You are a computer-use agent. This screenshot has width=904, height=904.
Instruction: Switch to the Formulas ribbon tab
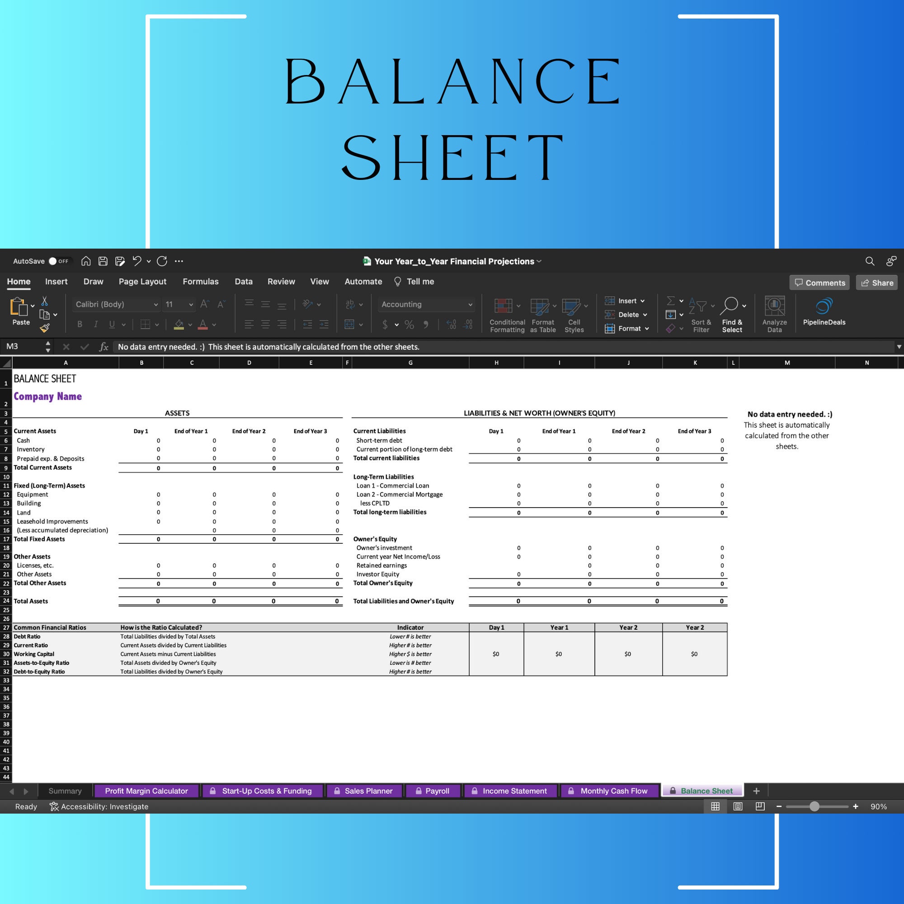(200, 281)
